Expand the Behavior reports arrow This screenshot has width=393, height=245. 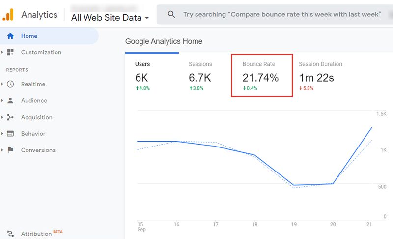2,134
